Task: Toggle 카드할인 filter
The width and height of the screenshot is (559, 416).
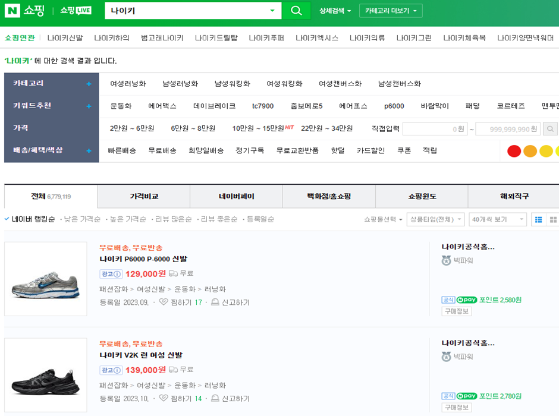Action: coord(370,151)
